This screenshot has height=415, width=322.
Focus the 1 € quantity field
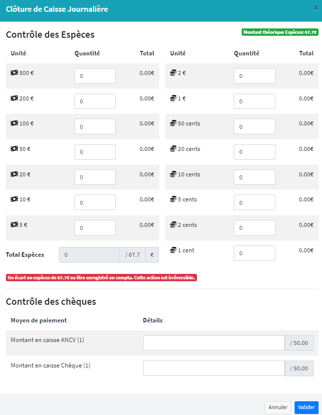254,101
